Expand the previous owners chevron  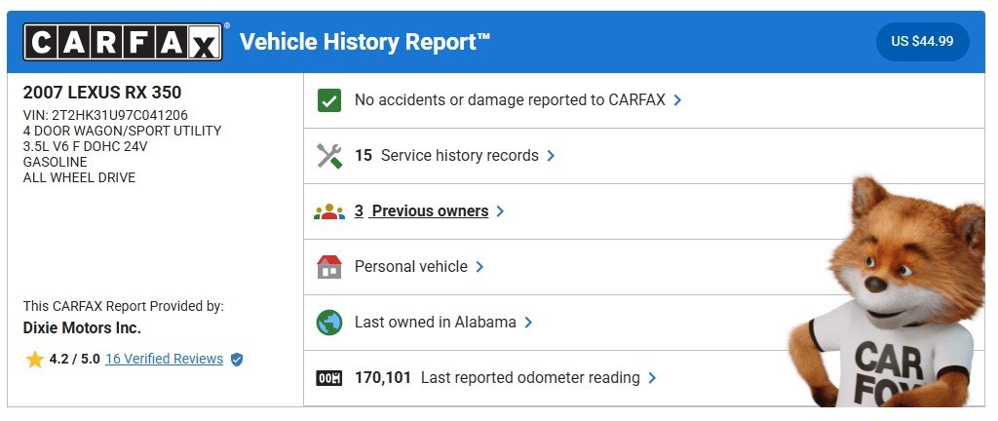(x=500, y=211)
